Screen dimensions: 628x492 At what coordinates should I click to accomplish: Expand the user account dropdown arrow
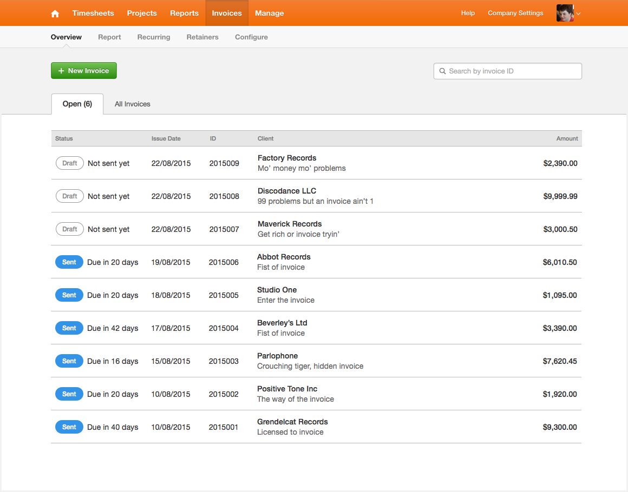point(578,14)
